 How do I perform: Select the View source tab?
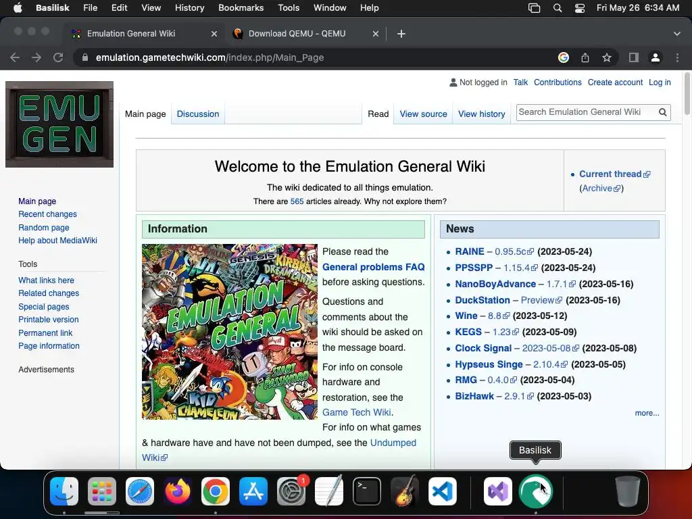pyautogui.click(x=423, y=114)
